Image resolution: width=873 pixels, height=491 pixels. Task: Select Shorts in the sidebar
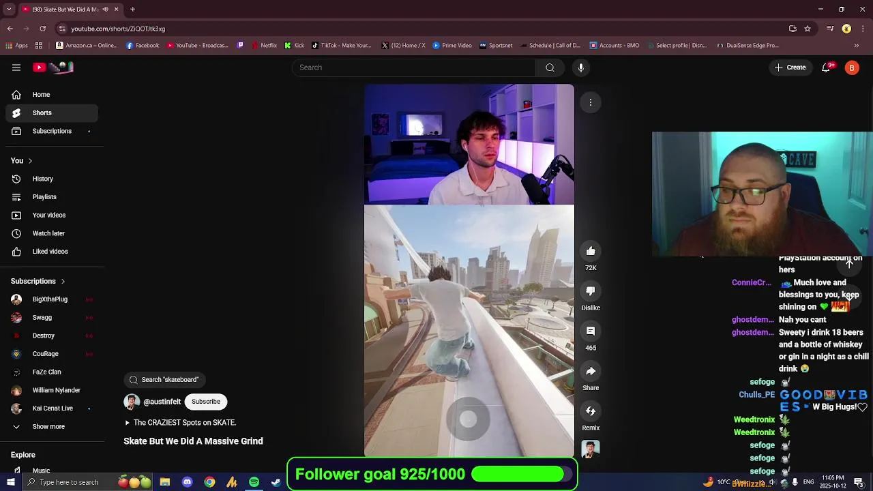click(x=52, y=113)
